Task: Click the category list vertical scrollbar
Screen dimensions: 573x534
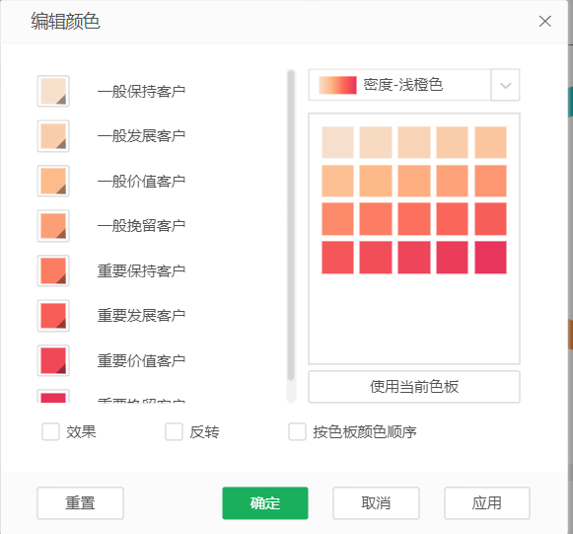Action: pos(291,225)
